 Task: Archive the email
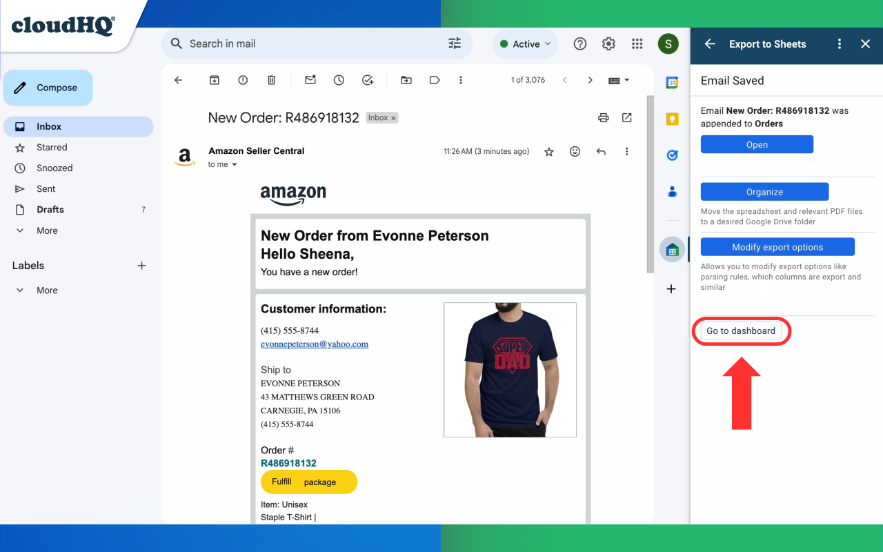pos(214,79)
